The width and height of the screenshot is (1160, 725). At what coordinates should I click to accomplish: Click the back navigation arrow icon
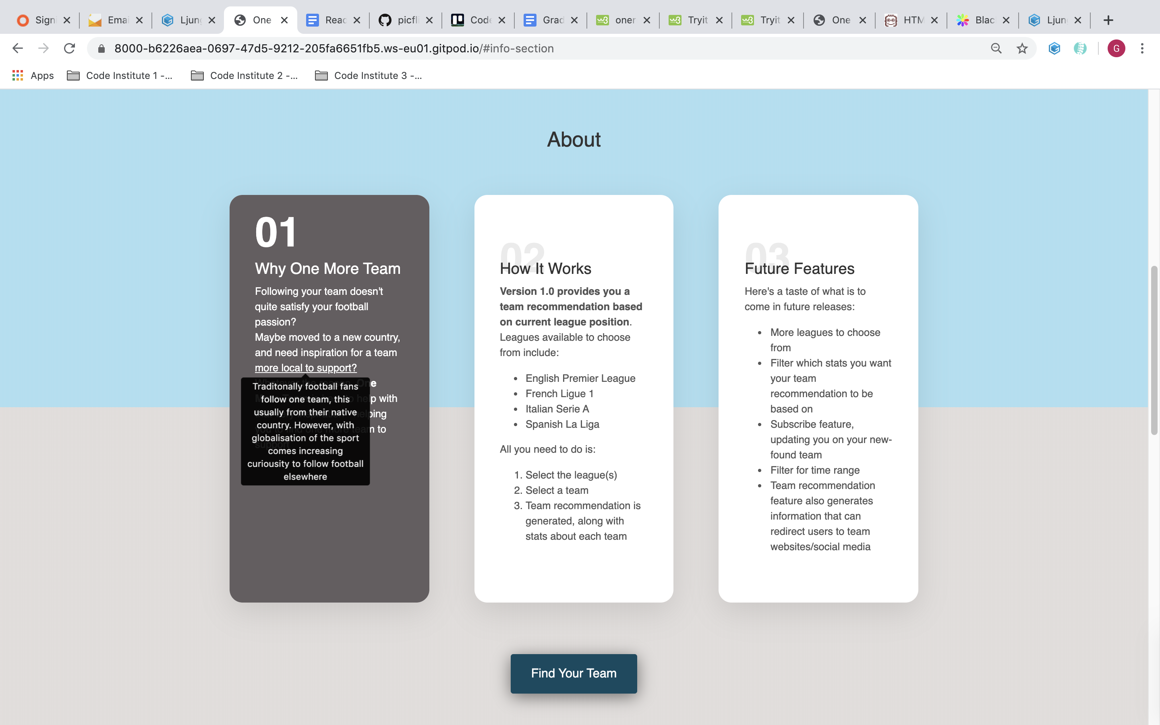pyautogui.click(x=17, y=48)
